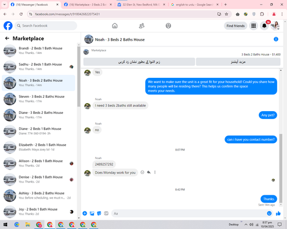Attach a photo with the image icon
Viewport: 287px width, 229px height.
click(x=92, y=214)
